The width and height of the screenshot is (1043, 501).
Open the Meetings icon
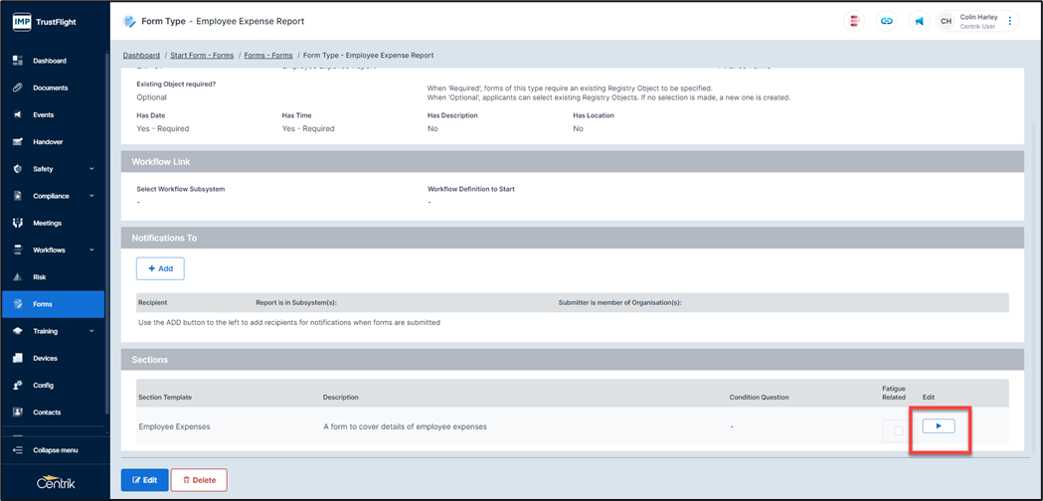[18, 223]
